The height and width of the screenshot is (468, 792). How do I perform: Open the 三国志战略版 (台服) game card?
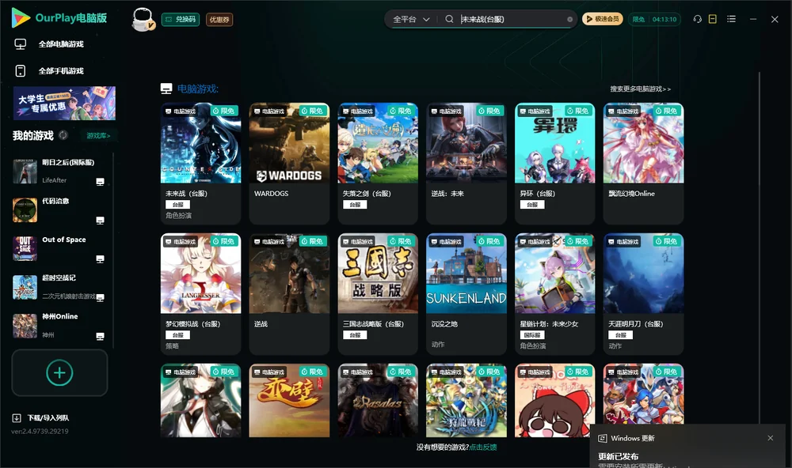[378, 294]
